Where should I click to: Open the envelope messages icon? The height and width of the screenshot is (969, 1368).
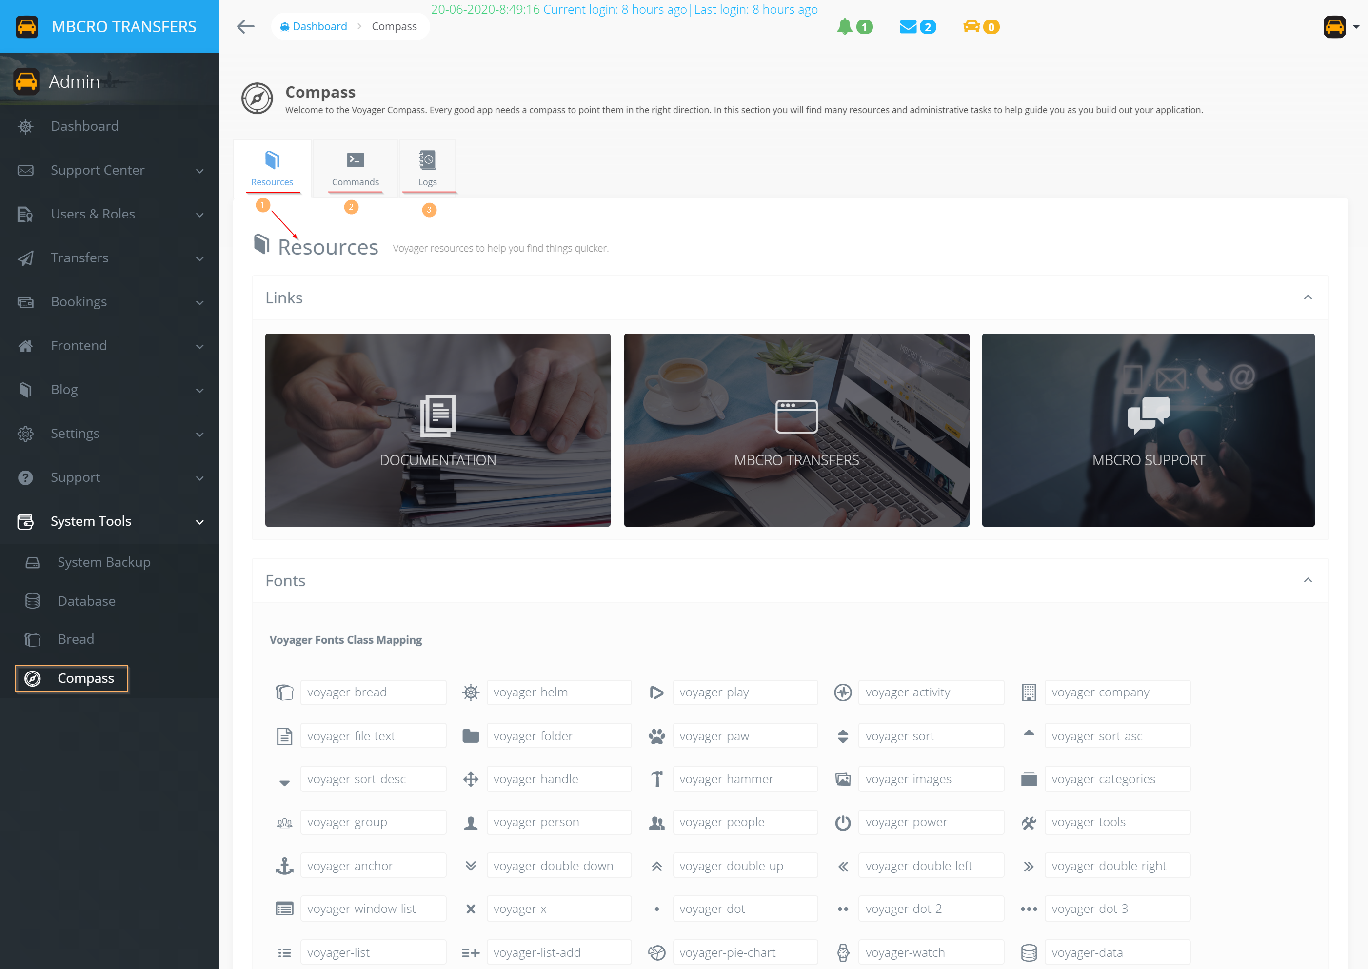[908, 27]
